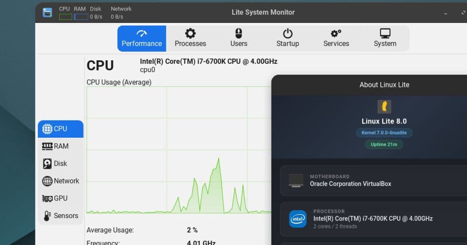Switch to the System tab
This screenshot has width=467, height=245.
click(385, 38)
